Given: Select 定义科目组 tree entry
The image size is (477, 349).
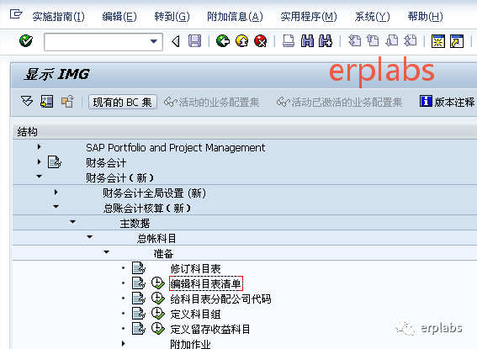Looking at the screenshot, I should pos(195,314).
